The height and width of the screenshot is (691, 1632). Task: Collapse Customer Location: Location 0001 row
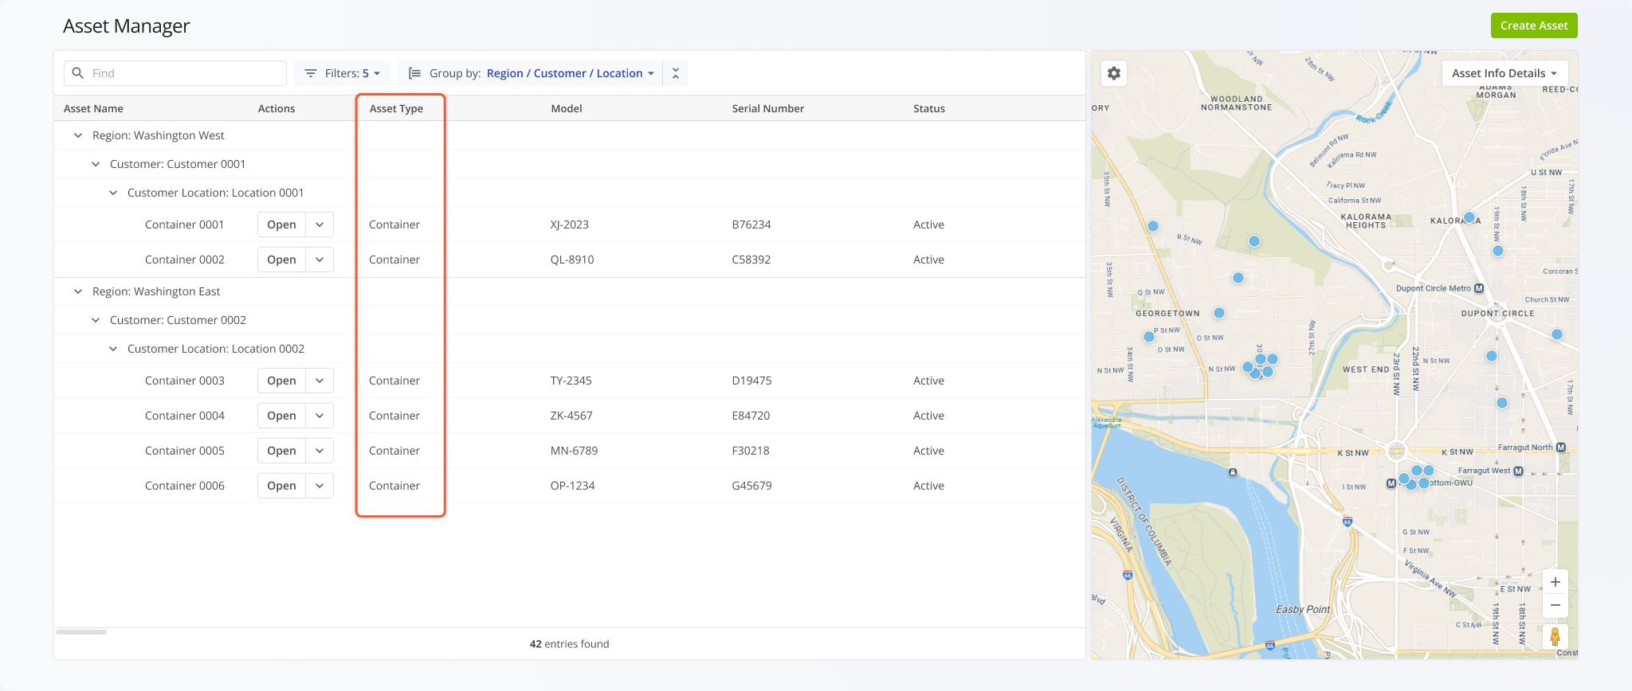pyautogui.click(x=113, y=193)
